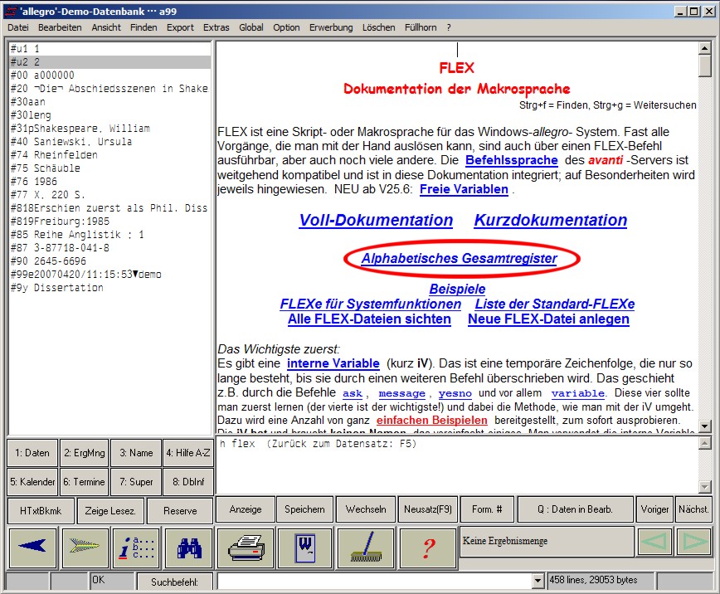Expand the Suchbefehl dropdown arrow
This screenshot has width=720, height=594.
(x=538, y=580)
